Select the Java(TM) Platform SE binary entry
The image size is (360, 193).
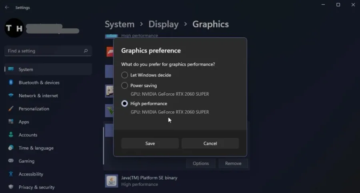pos(177,181)
